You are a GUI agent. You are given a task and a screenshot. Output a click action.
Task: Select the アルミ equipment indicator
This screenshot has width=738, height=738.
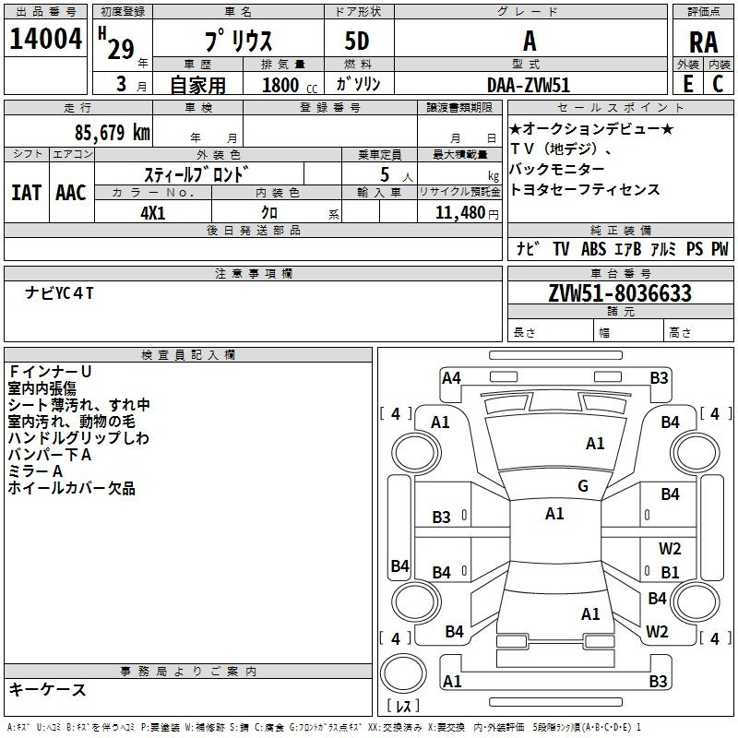tap(664, 249)
